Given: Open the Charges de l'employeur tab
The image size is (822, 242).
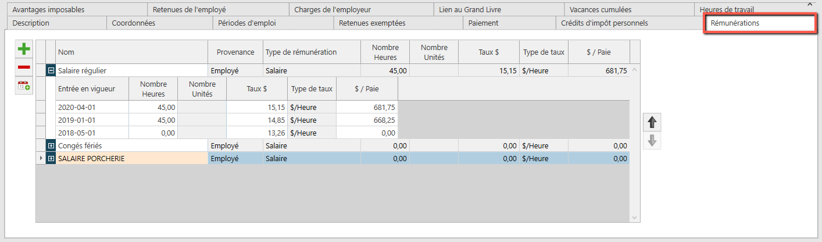Looking at the screenshot, I should coord(361,9).
